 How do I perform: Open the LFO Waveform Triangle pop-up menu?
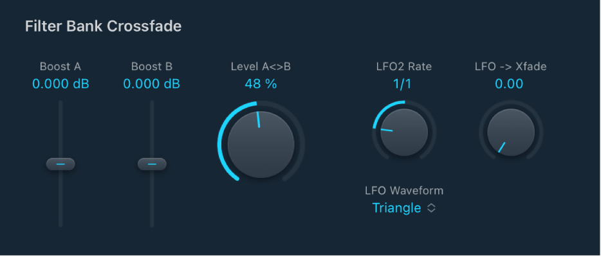(x=397, y=208)
